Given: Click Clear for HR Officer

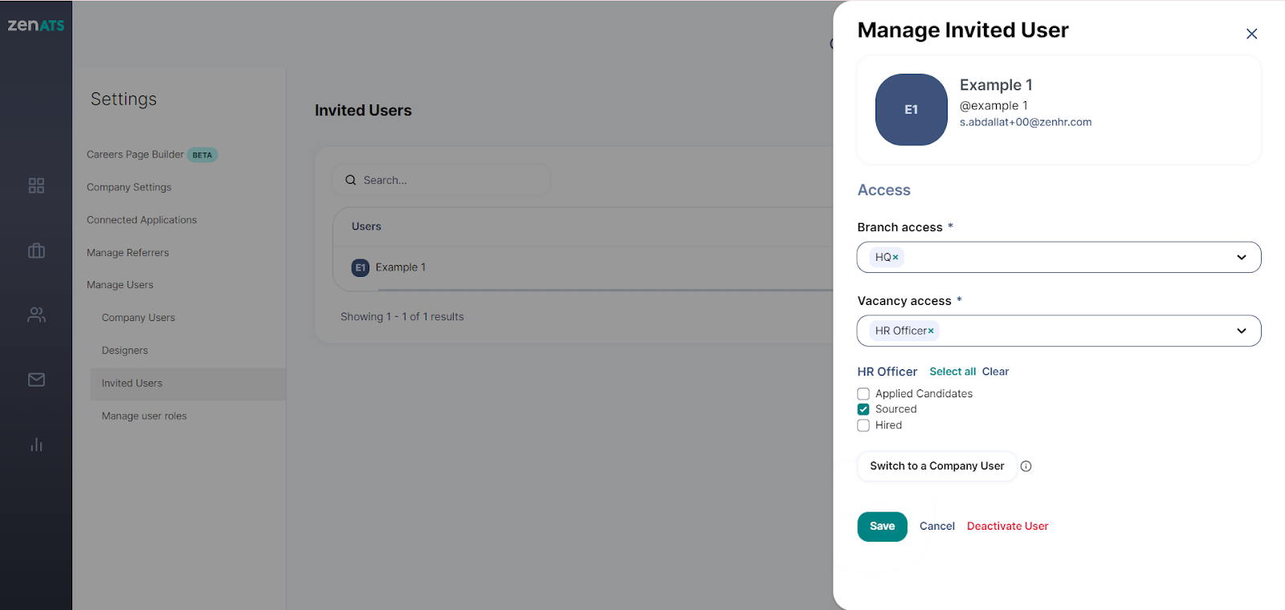Looking at the screenshot, I should 995,372.
